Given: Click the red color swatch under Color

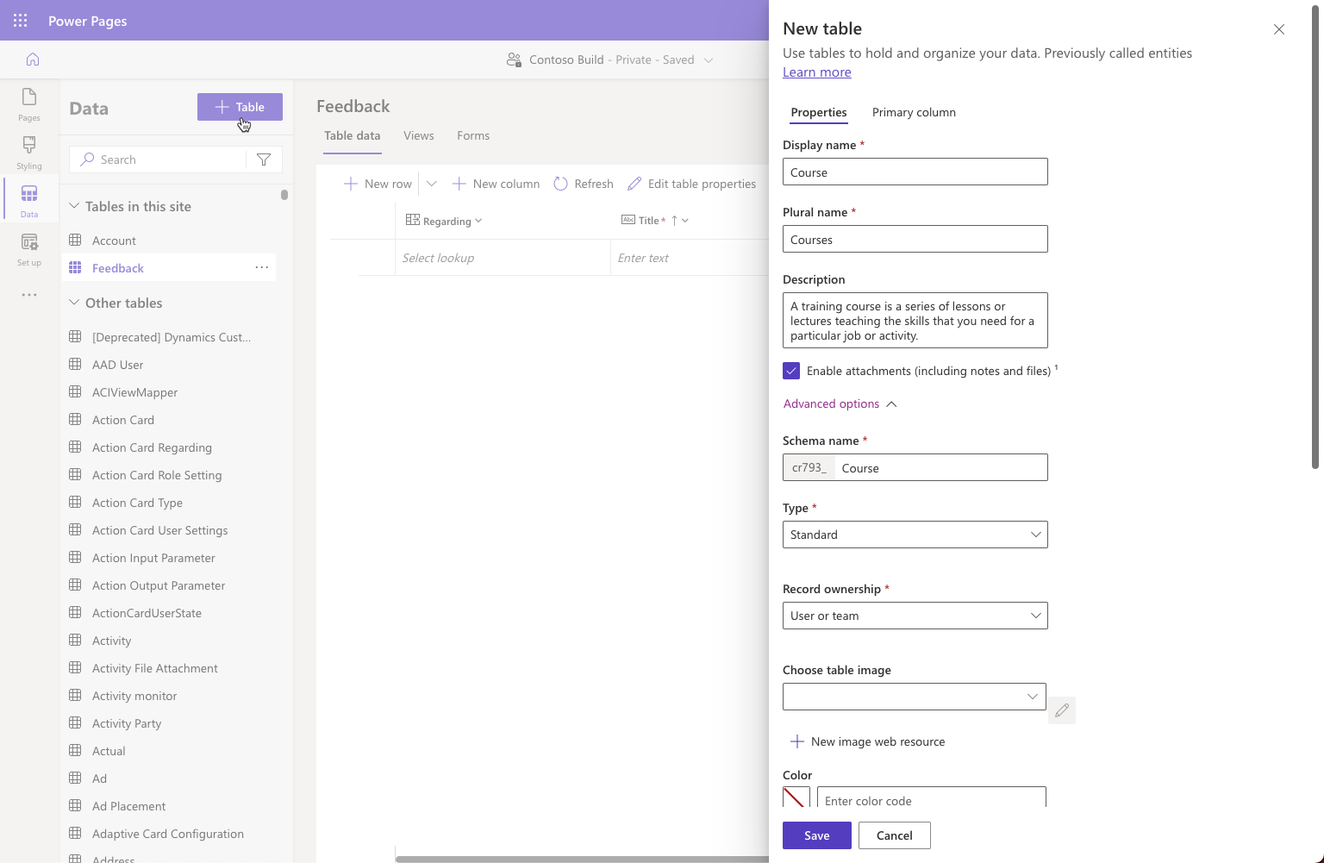Looking at the screenshot, I should (x=795, y=798).
